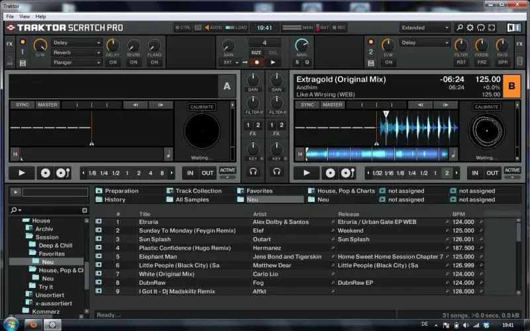Click the record button in loop recorder
This screenshot has height=331, width=530.
point(256,62)
